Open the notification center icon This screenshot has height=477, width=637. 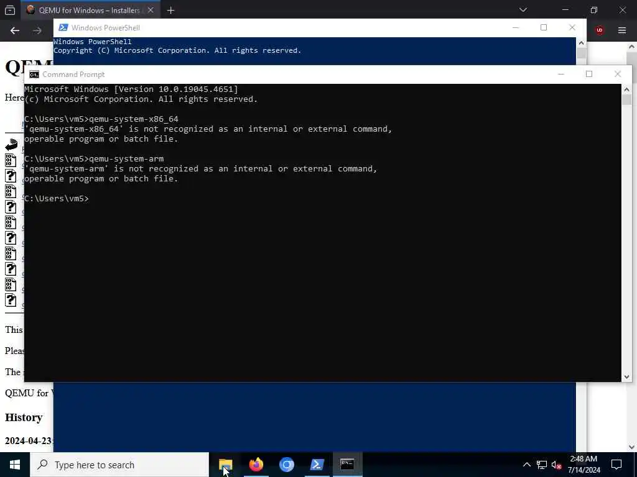[616, 465]
